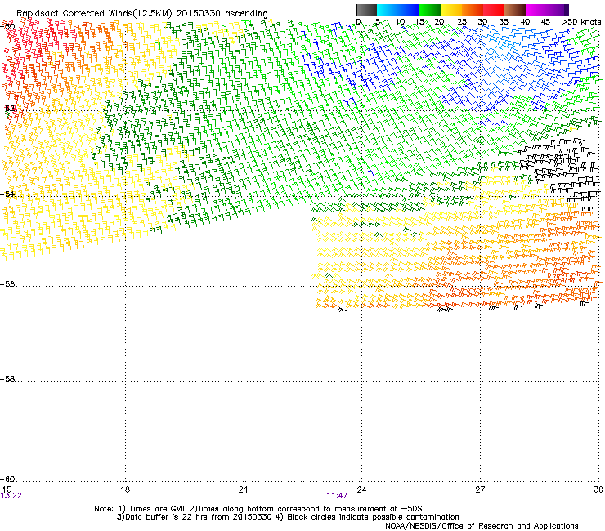Click the red 30-35 knots legend swatch

click(494, 10)
